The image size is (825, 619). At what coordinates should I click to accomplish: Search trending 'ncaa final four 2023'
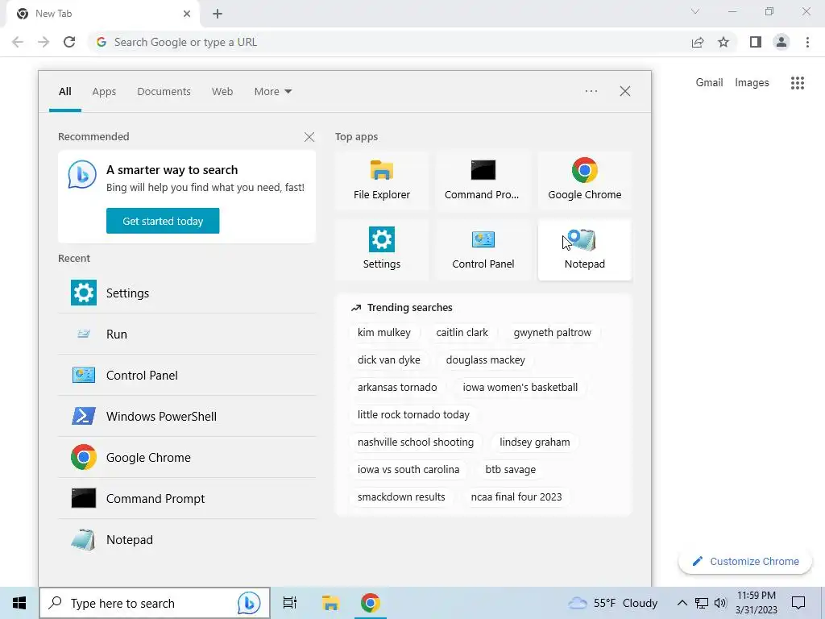coord(516,496)
